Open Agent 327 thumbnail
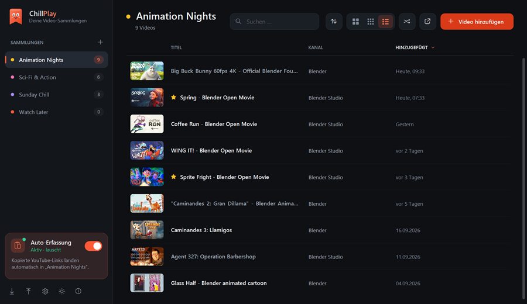 point(147,256)
